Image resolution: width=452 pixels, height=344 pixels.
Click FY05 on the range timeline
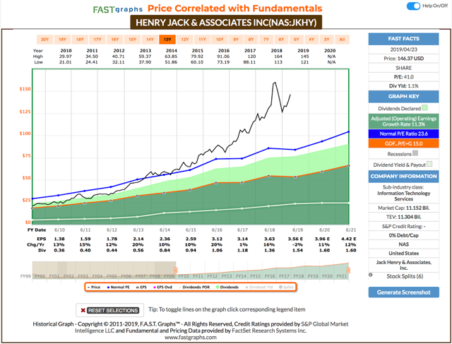pos(112,276)
